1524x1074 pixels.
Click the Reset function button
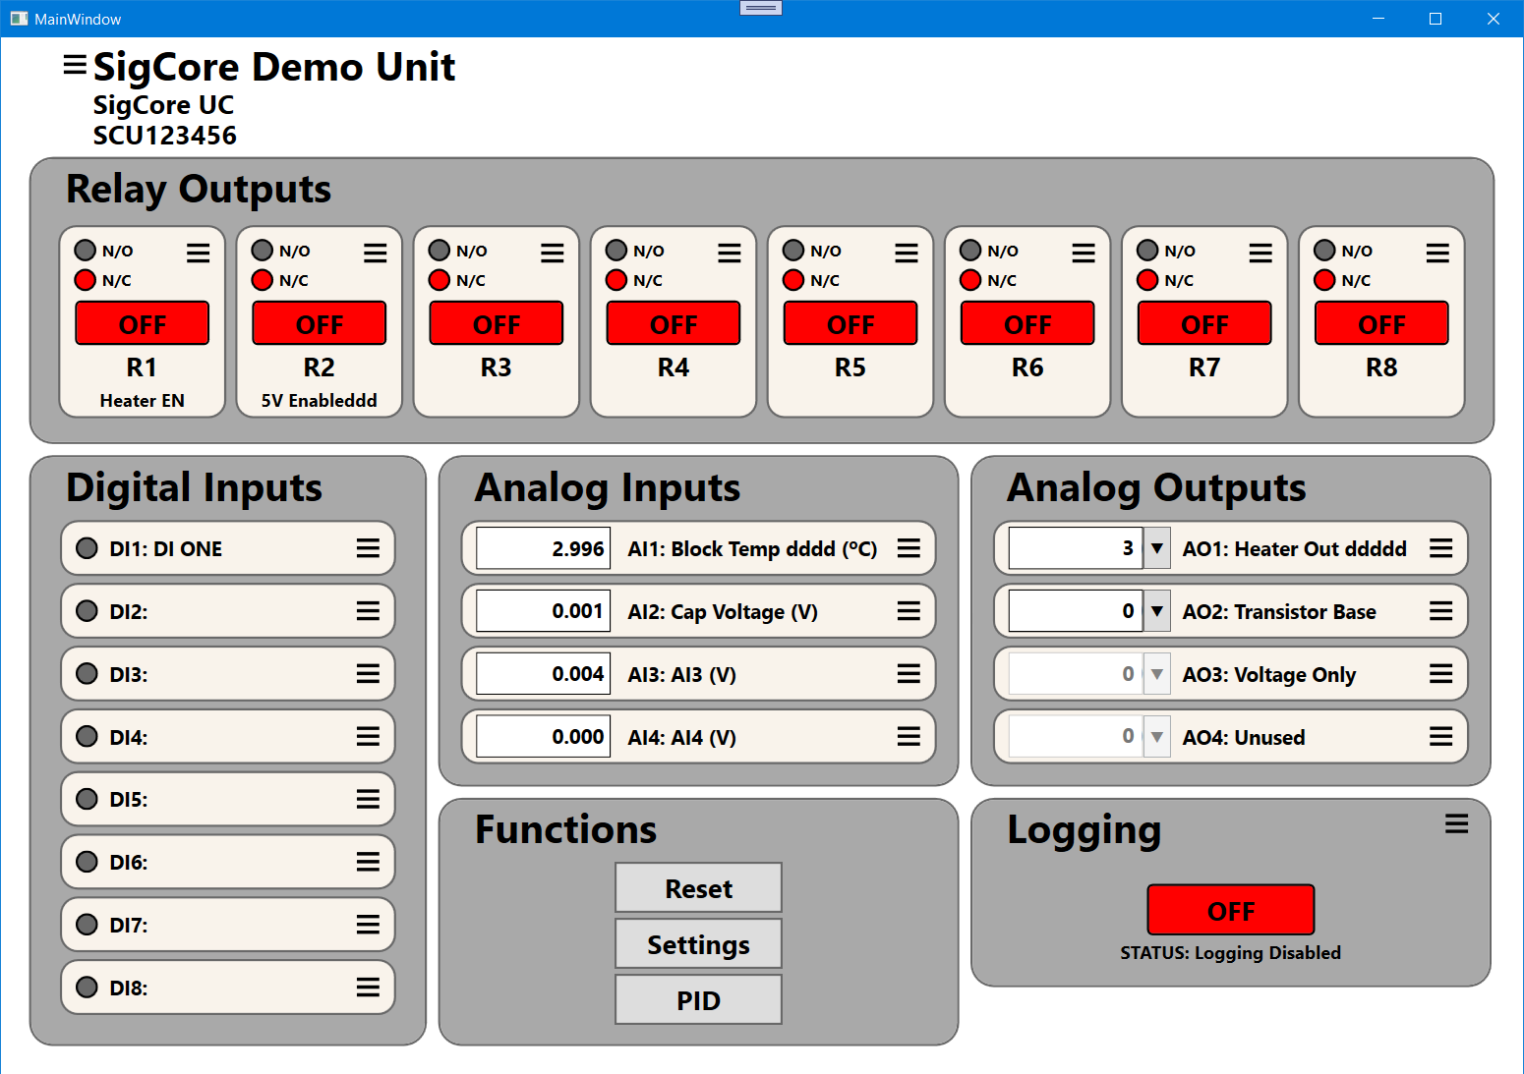[x=698, y=888]
